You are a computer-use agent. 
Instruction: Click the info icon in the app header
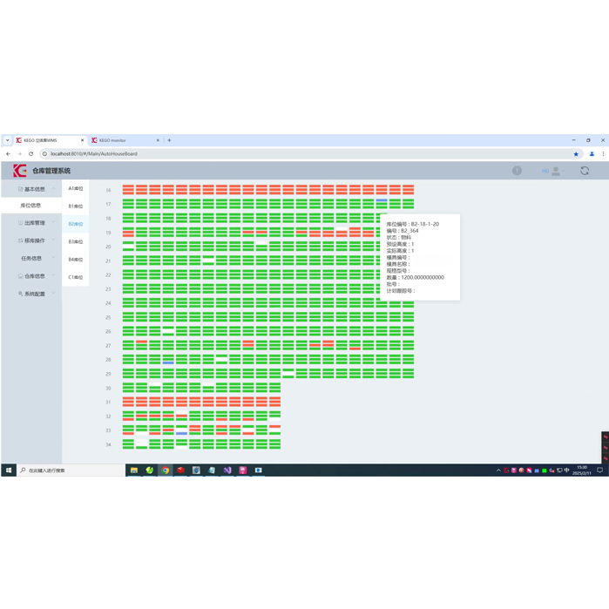tap(517, 171)
